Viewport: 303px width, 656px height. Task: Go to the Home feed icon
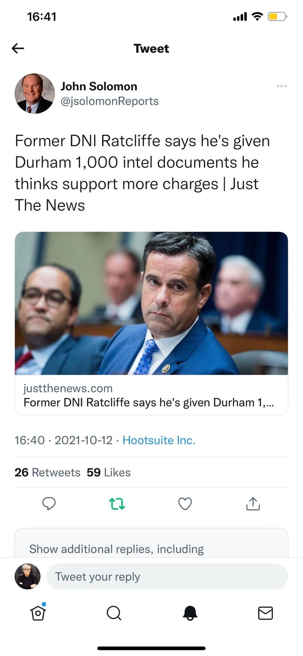(38, 614)
